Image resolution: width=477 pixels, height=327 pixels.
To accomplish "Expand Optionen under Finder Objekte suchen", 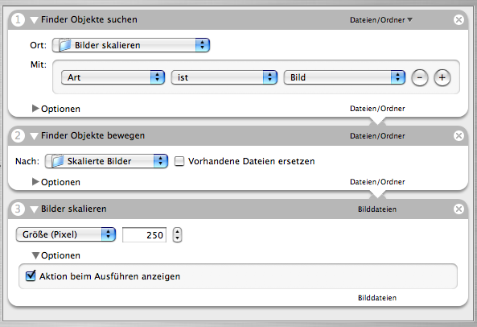I will 35,109.
